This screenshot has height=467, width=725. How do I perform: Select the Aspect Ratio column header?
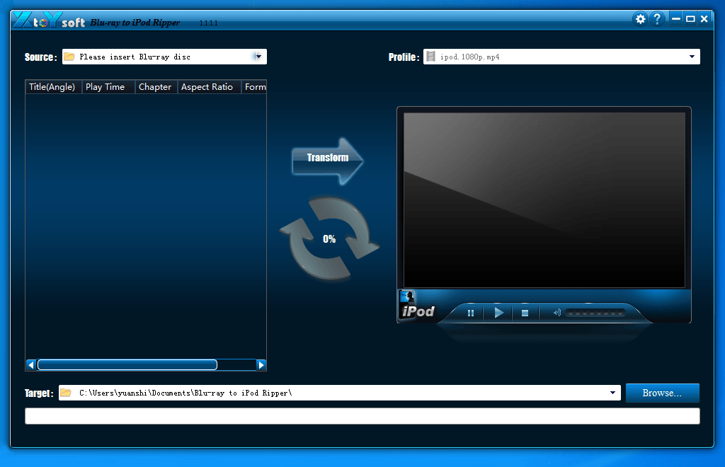[x=207, y=87]
